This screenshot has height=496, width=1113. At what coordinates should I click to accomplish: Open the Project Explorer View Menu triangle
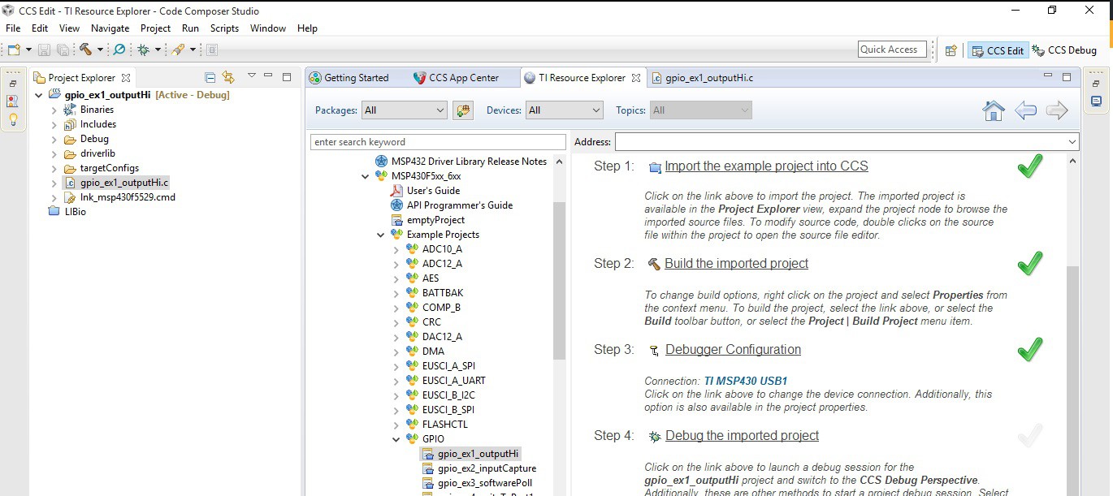click(x=251, y=76)
